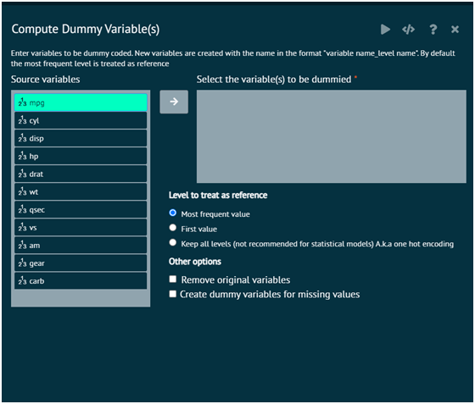Click the variables to be dummied box
Viewport: 475px width, 404px height.
[x=332, y=136]
